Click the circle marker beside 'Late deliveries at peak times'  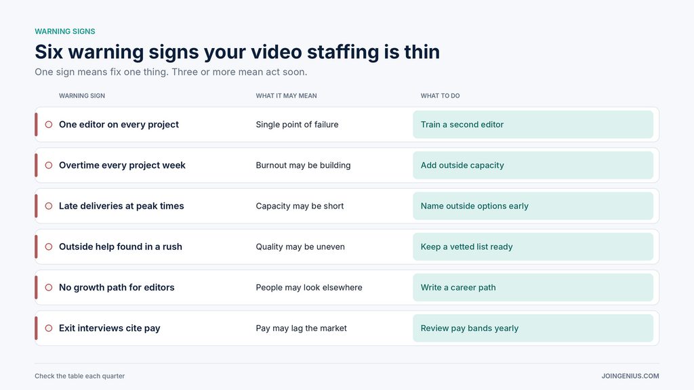point(49,206)
